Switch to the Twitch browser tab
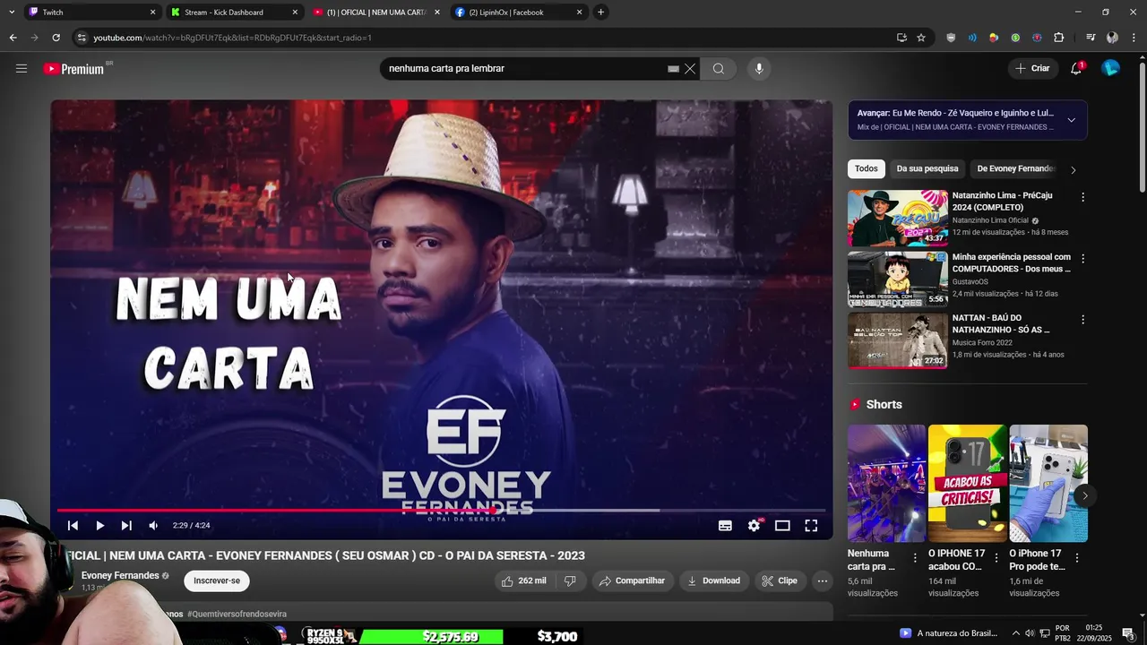The width and height of the screenshot is (1147, 645). pyautogui.click(x=91, y=12)
